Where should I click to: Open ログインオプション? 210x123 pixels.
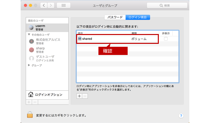[x=47, y=95]
